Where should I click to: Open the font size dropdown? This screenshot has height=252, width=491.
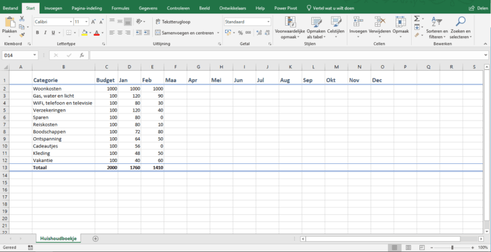coord(86,22)
